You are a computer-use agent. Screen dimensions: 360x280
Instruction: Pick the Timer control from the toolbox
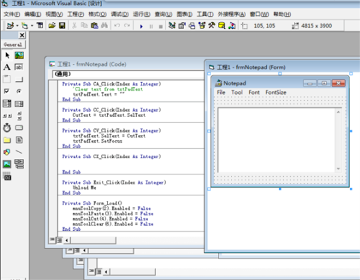click(7, 128)
